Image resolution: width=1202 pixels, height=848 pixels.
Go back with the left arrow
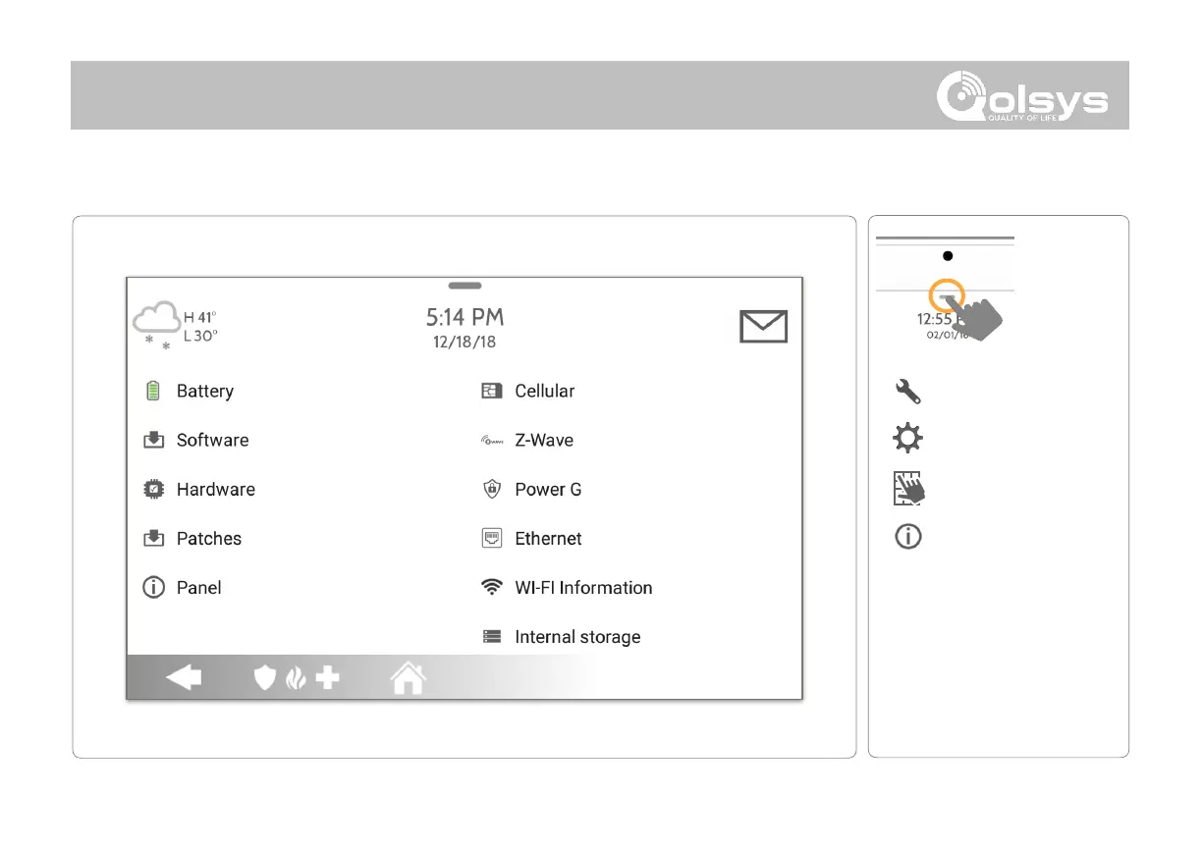coord(184,678)
